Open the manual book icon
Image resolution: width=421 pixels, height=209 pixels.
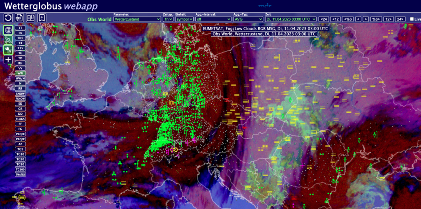click(30, 18)
